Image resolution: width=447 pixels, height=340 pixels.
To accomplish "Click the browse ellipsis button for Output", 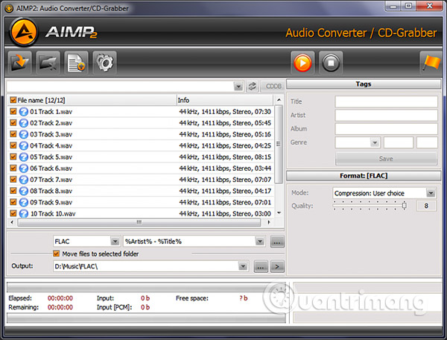I will click(x=261, y=267).
